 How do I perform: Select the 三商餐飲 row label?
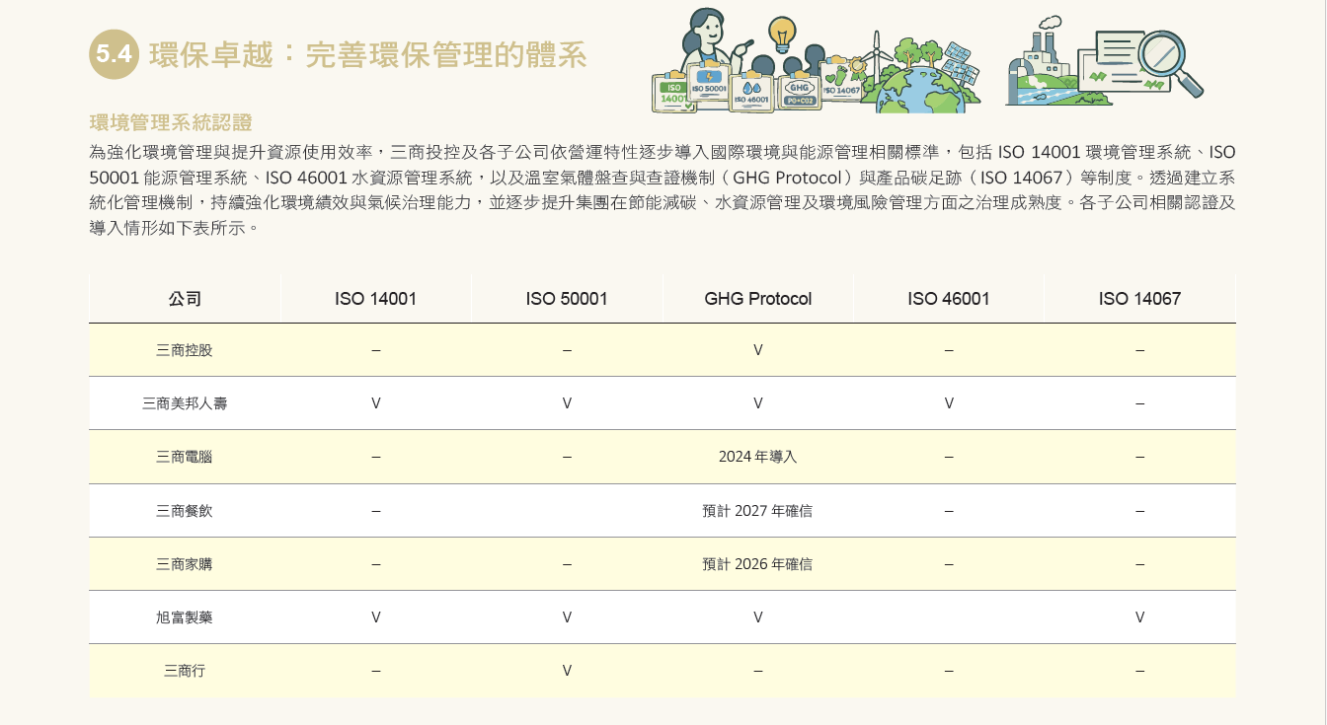(185, 511)
